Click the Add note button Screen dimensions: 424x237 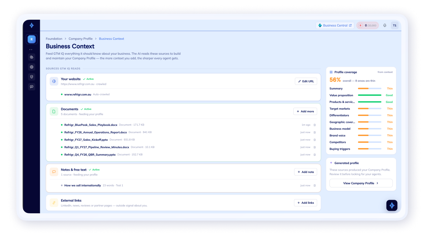pyautogui.click(x=305, y=172)
